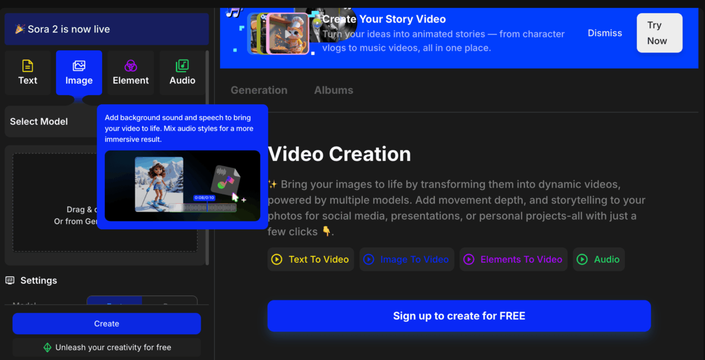The image size is (705, 360).
Task: Click the Video Creation heading
Action: [339, 154]
